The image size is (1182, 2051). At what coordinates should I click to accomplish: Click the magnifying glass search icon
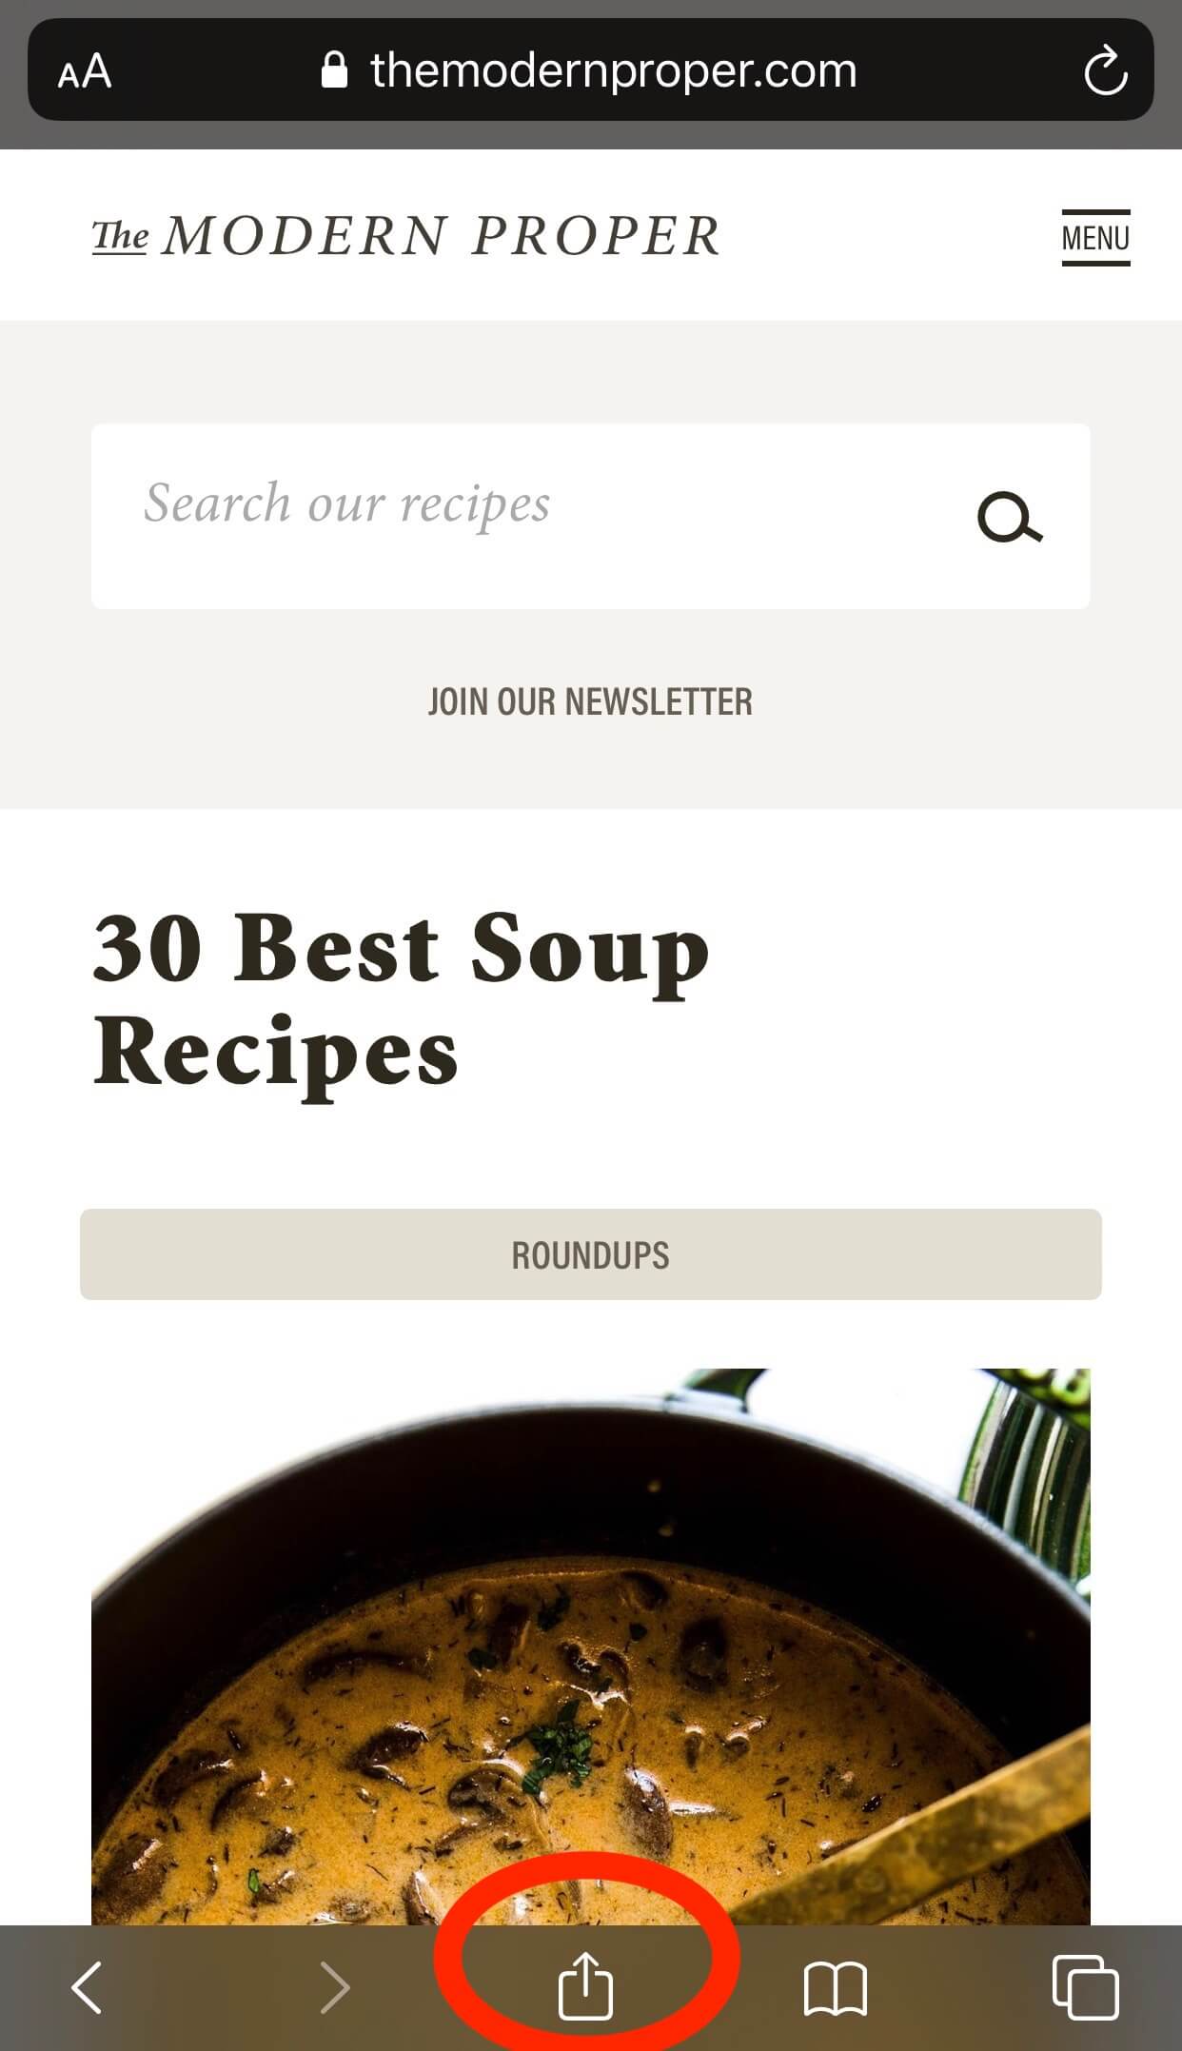click(x=1009, y=517)
